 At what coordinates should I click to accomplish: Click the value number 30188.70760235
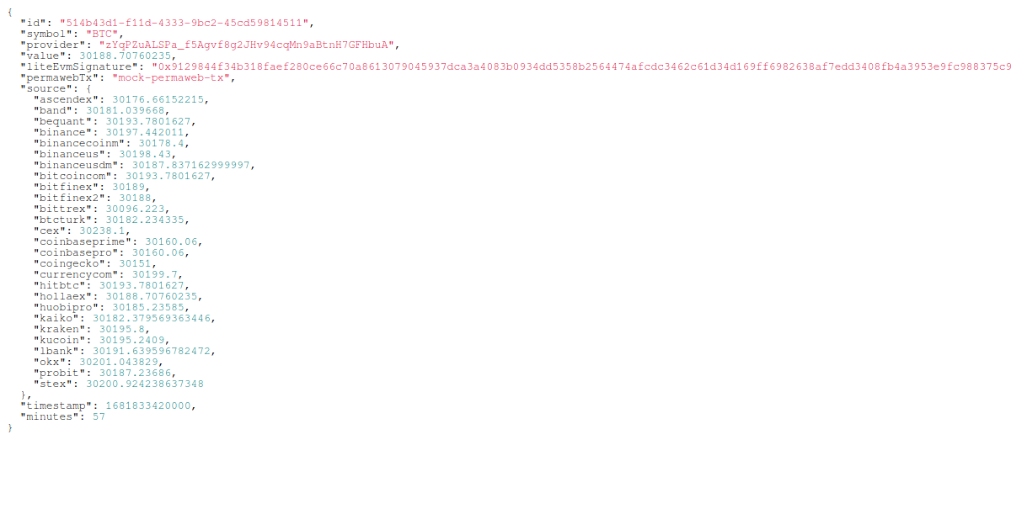coord(126,56)
